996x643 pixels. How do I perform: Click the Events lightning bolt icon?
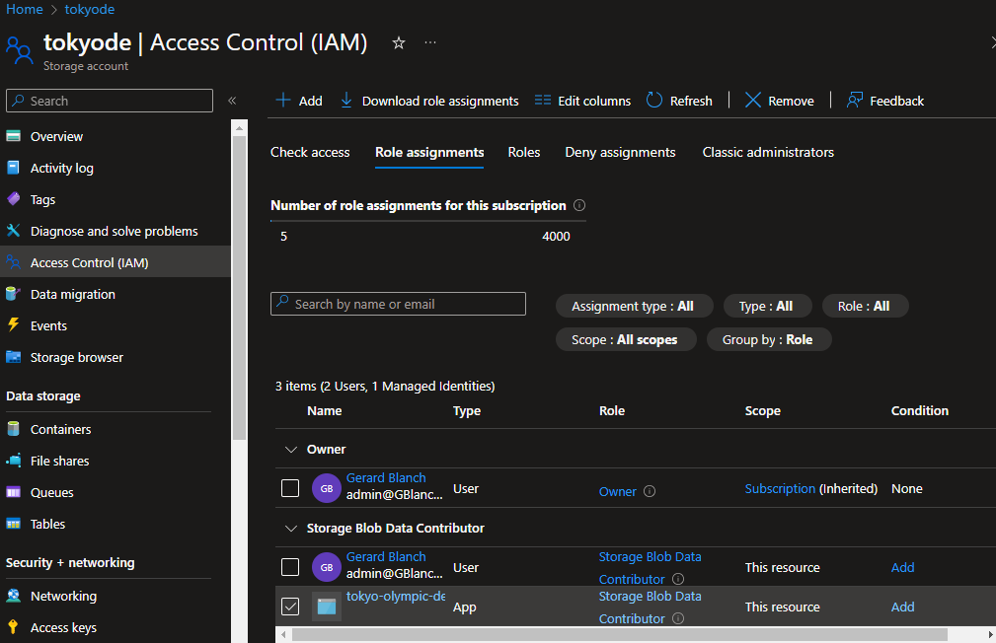click(x=14, y=325)
